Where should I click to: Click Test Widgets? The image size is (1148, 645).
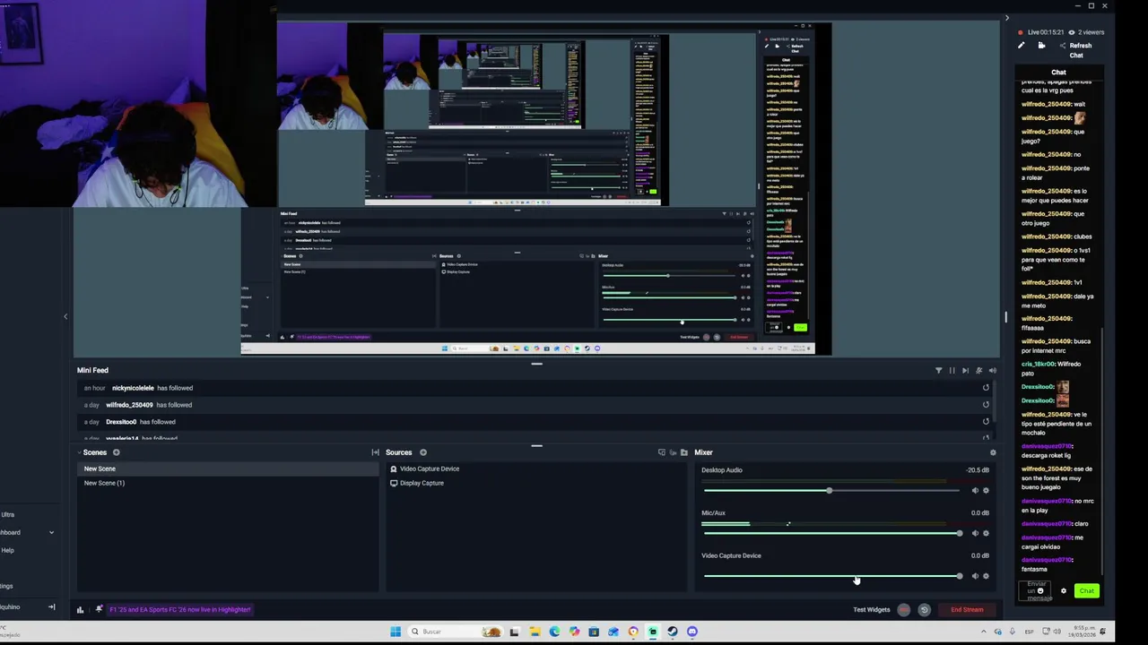[x=871, y=610]
